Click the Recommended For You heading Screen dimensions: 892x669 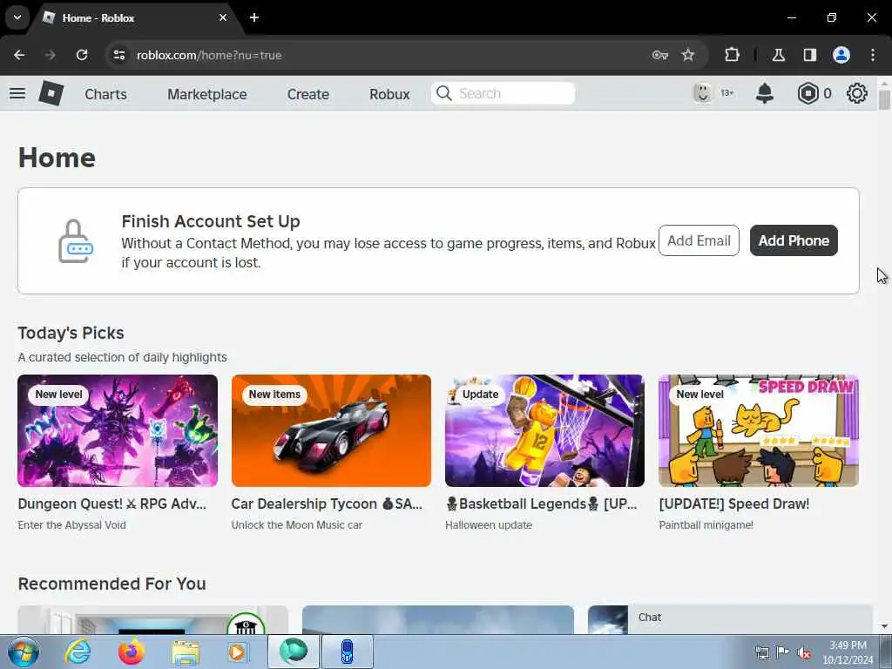tap(112, 584)
